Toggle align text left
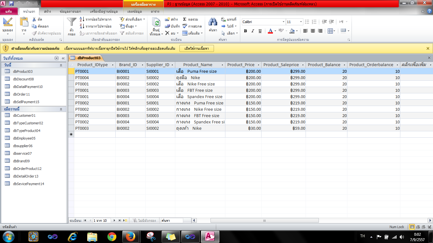This screenshot has height=243, width=433. pyautogui.click(x=306, y=31)
